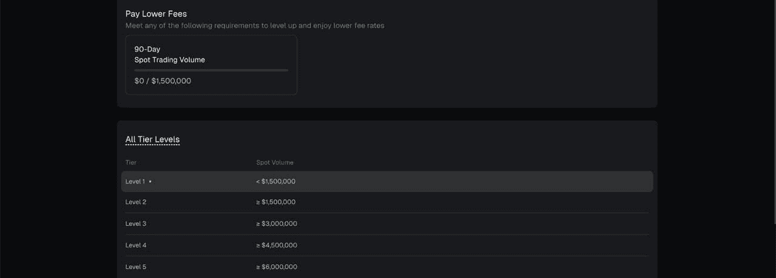
Task: Click the ≥ $4,500,000 volume value
Action: [x=276, y=245]
